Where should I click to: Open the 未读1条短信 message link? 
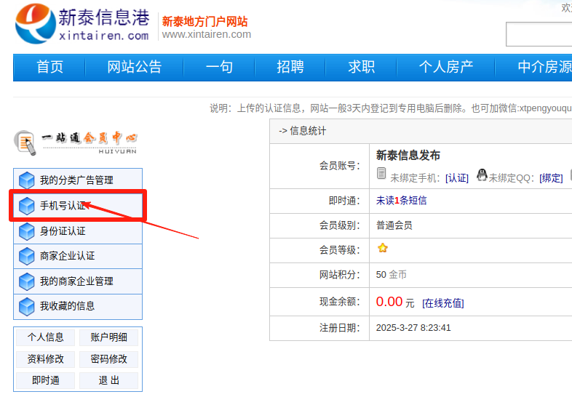coord(401,201)
